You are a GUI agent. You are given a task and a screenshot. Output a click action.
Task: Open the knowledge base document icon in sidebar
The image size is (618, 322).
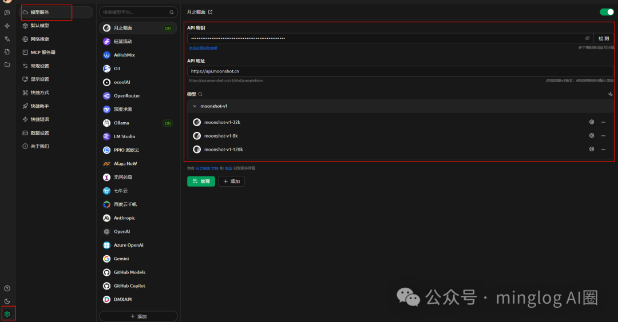[7, 51]
